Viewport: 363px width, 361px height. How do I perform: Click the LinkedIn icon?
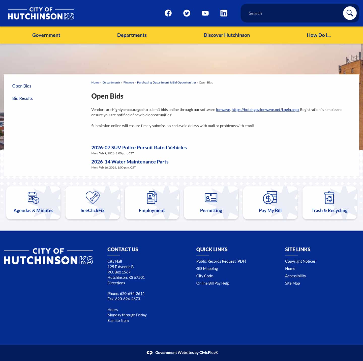tap(224, 13)
